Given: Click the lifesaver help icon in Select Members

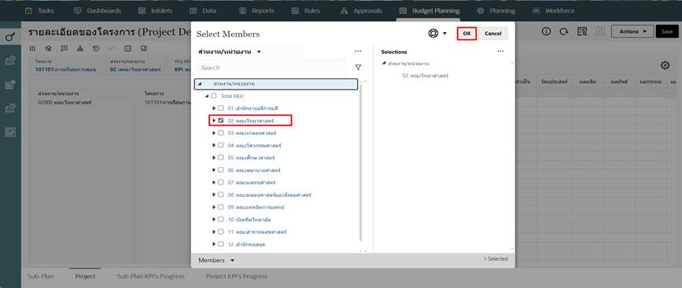Looking at the screenshot, I should (x=433, y=34).
